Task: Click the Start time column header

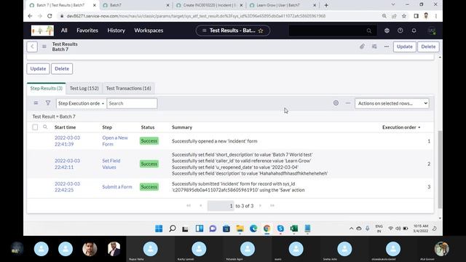Action: point(65,127)
